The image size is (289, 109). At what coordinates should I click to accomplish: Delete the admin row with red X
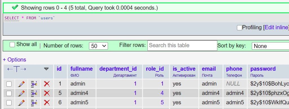pos(47,84)
